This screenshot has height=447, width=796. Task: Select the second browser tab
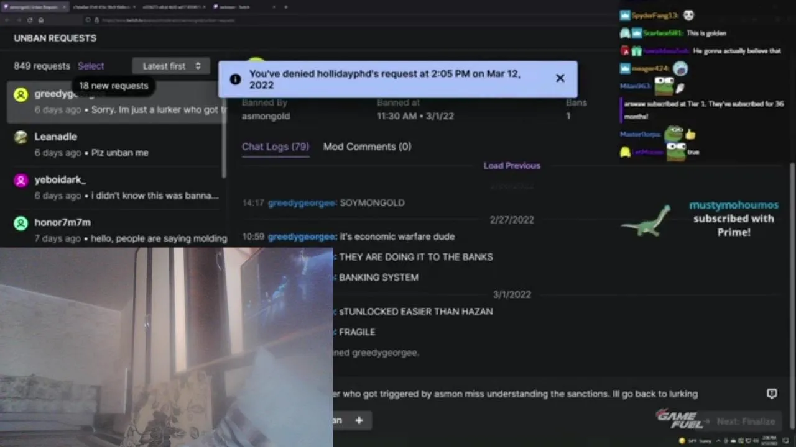(101, 7)
